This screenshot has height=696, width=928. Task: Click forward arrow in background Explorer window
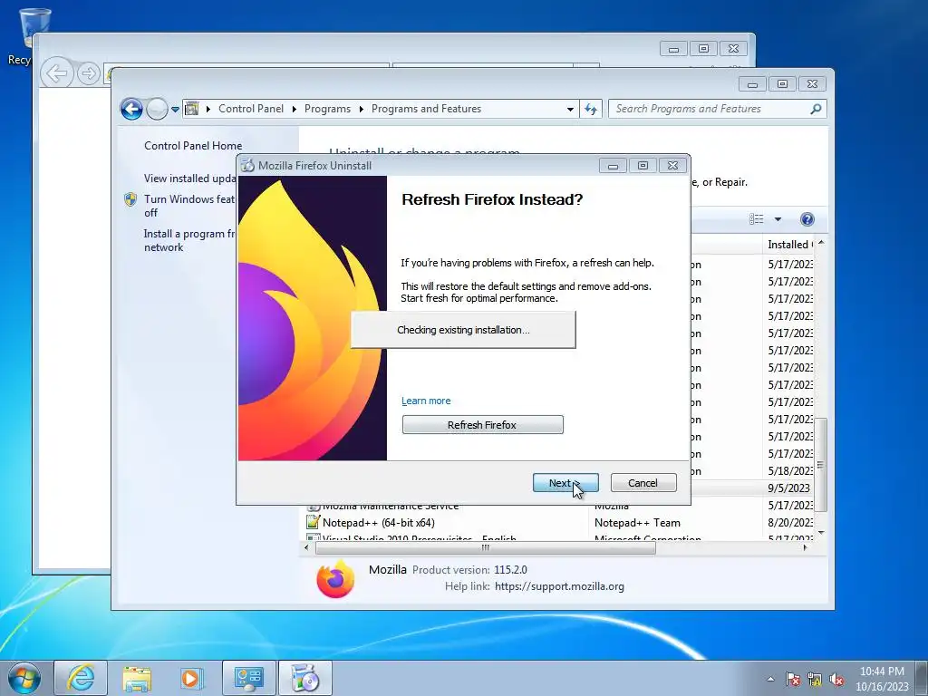pos(89,73)
